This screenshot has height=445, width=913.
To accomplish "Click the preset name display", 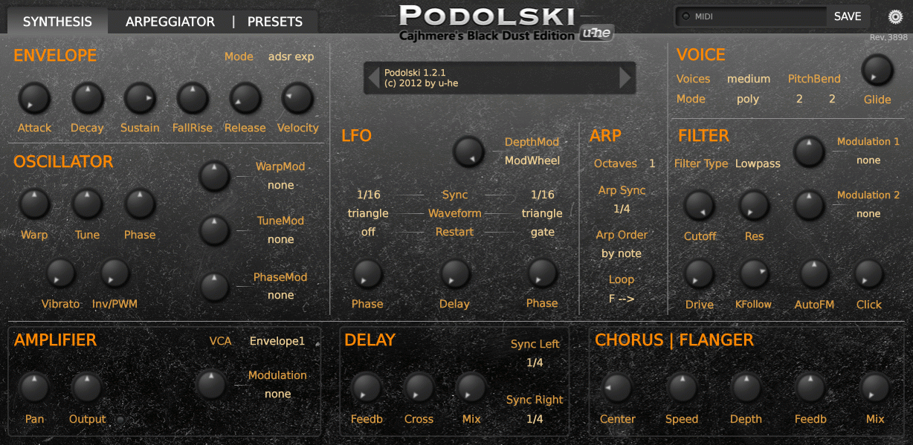I will tap(500, 77).
